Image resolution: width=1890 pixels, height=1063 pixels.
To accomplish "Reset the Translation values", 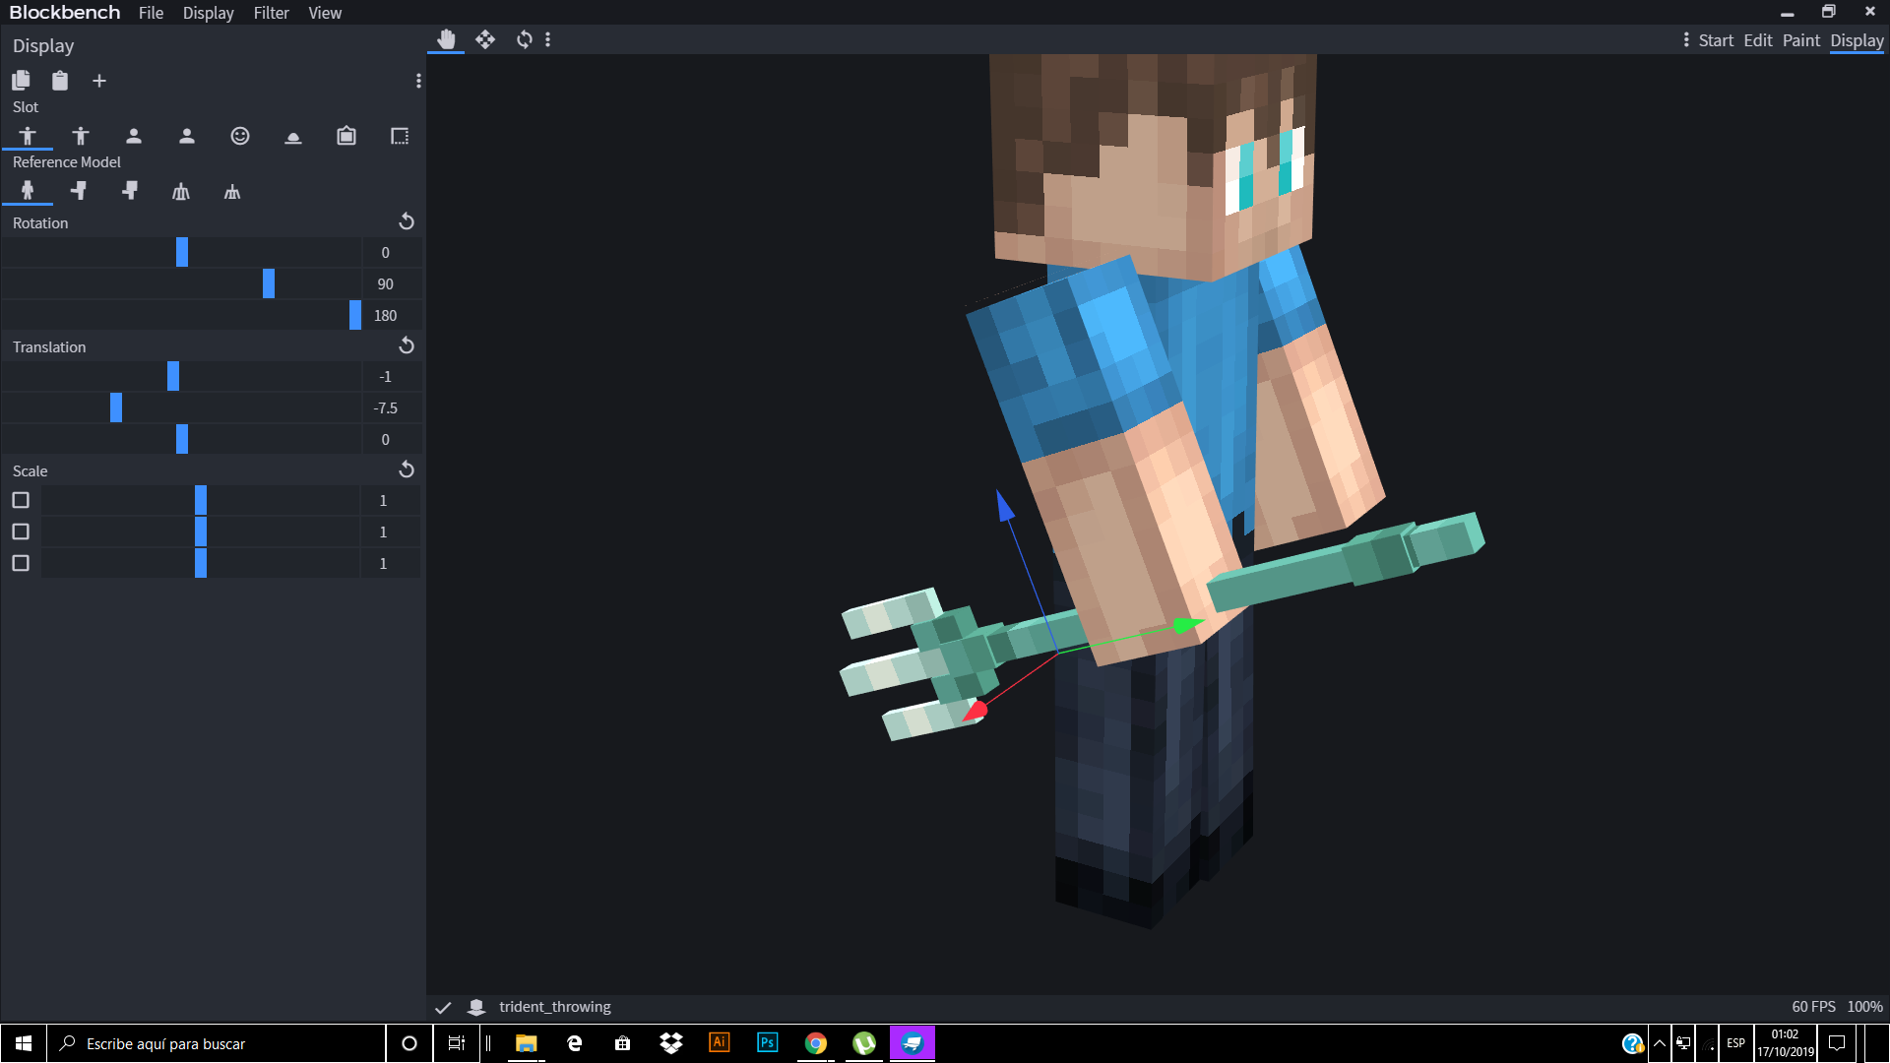I will 407,345.
